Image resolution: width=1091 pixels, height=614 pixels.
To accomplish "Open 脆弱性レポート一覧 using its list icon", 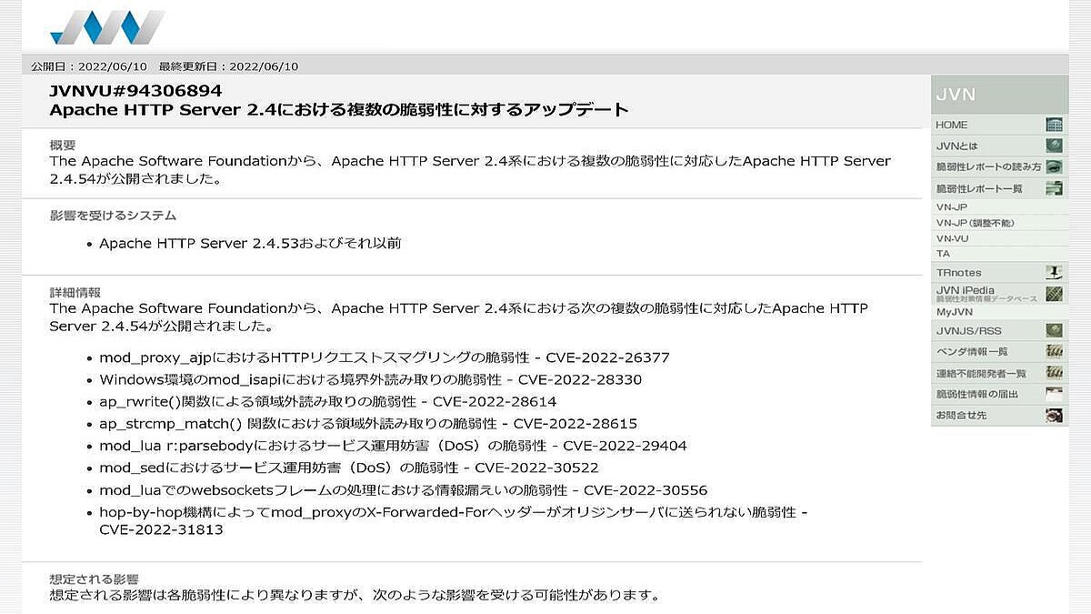I will coord(1053,188).
